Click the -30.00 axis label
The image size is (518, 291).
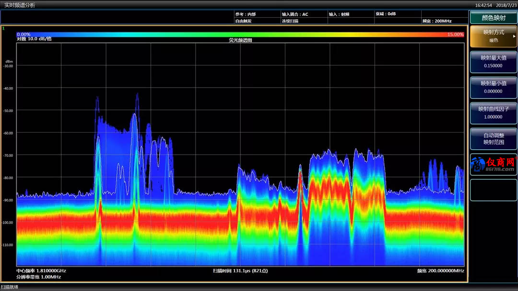click(8, 66)
